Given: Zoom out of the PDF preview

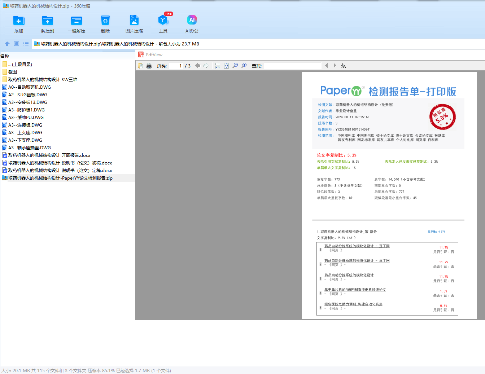Looking at the screenshot, I should pos(235,66).
